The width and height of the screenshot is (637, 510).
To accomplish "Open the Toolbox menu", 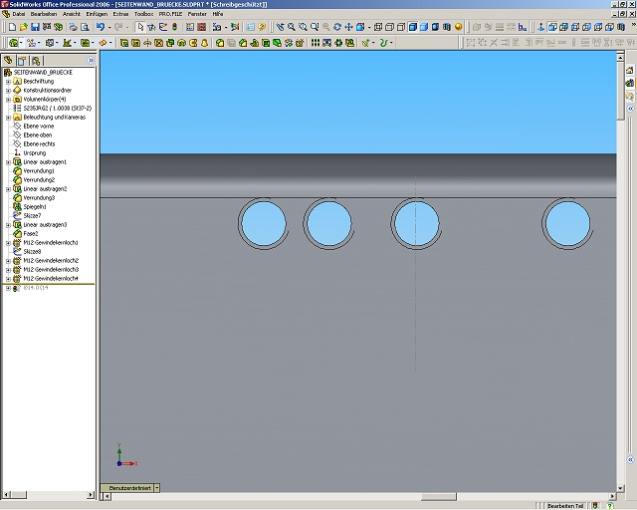I will tap(143, 14).
